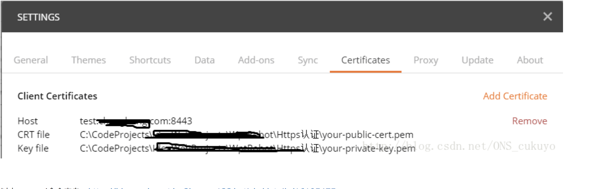This screenshot has height=189, width=598.
Task: Click the CRT file label
Action: tap(33, 135)
